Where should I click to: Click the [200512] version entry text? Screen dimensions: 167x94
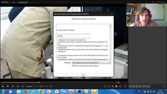(60, 36)
